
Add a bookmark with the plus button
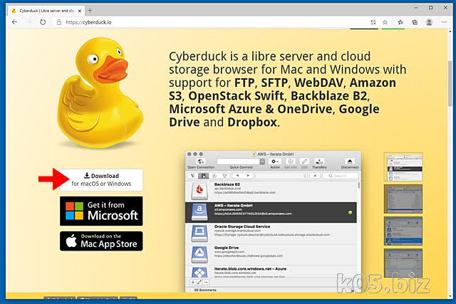pyautogui.click(x=193, y=282)
